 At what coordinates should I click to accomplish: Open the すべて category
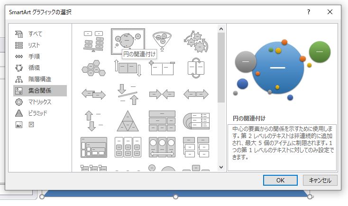[x=40, y=34]
